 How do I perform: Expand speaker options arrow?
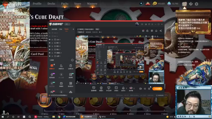(134, 88)
